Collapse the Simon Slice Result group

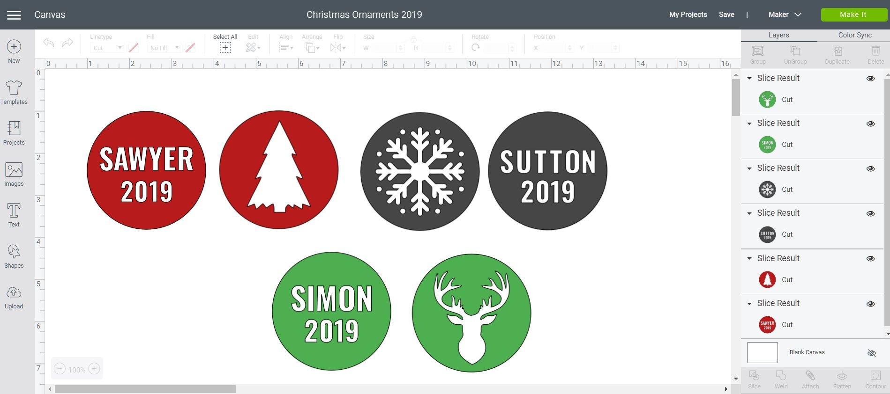749,124
